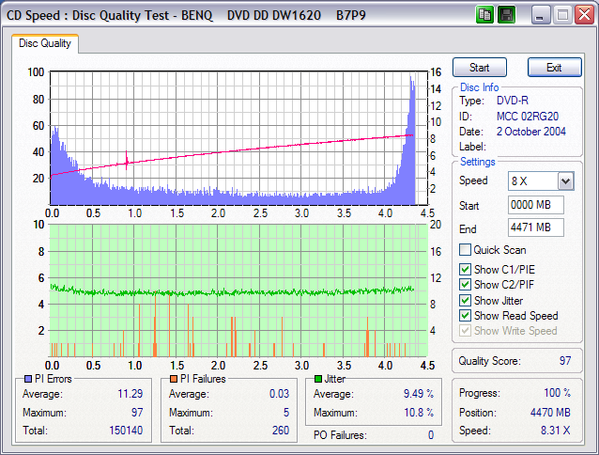
Task: Click the Exit button
Action: (554, 68)
